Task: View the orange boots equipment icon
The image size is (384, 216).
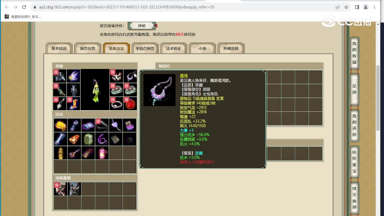Action: (73, 103)
